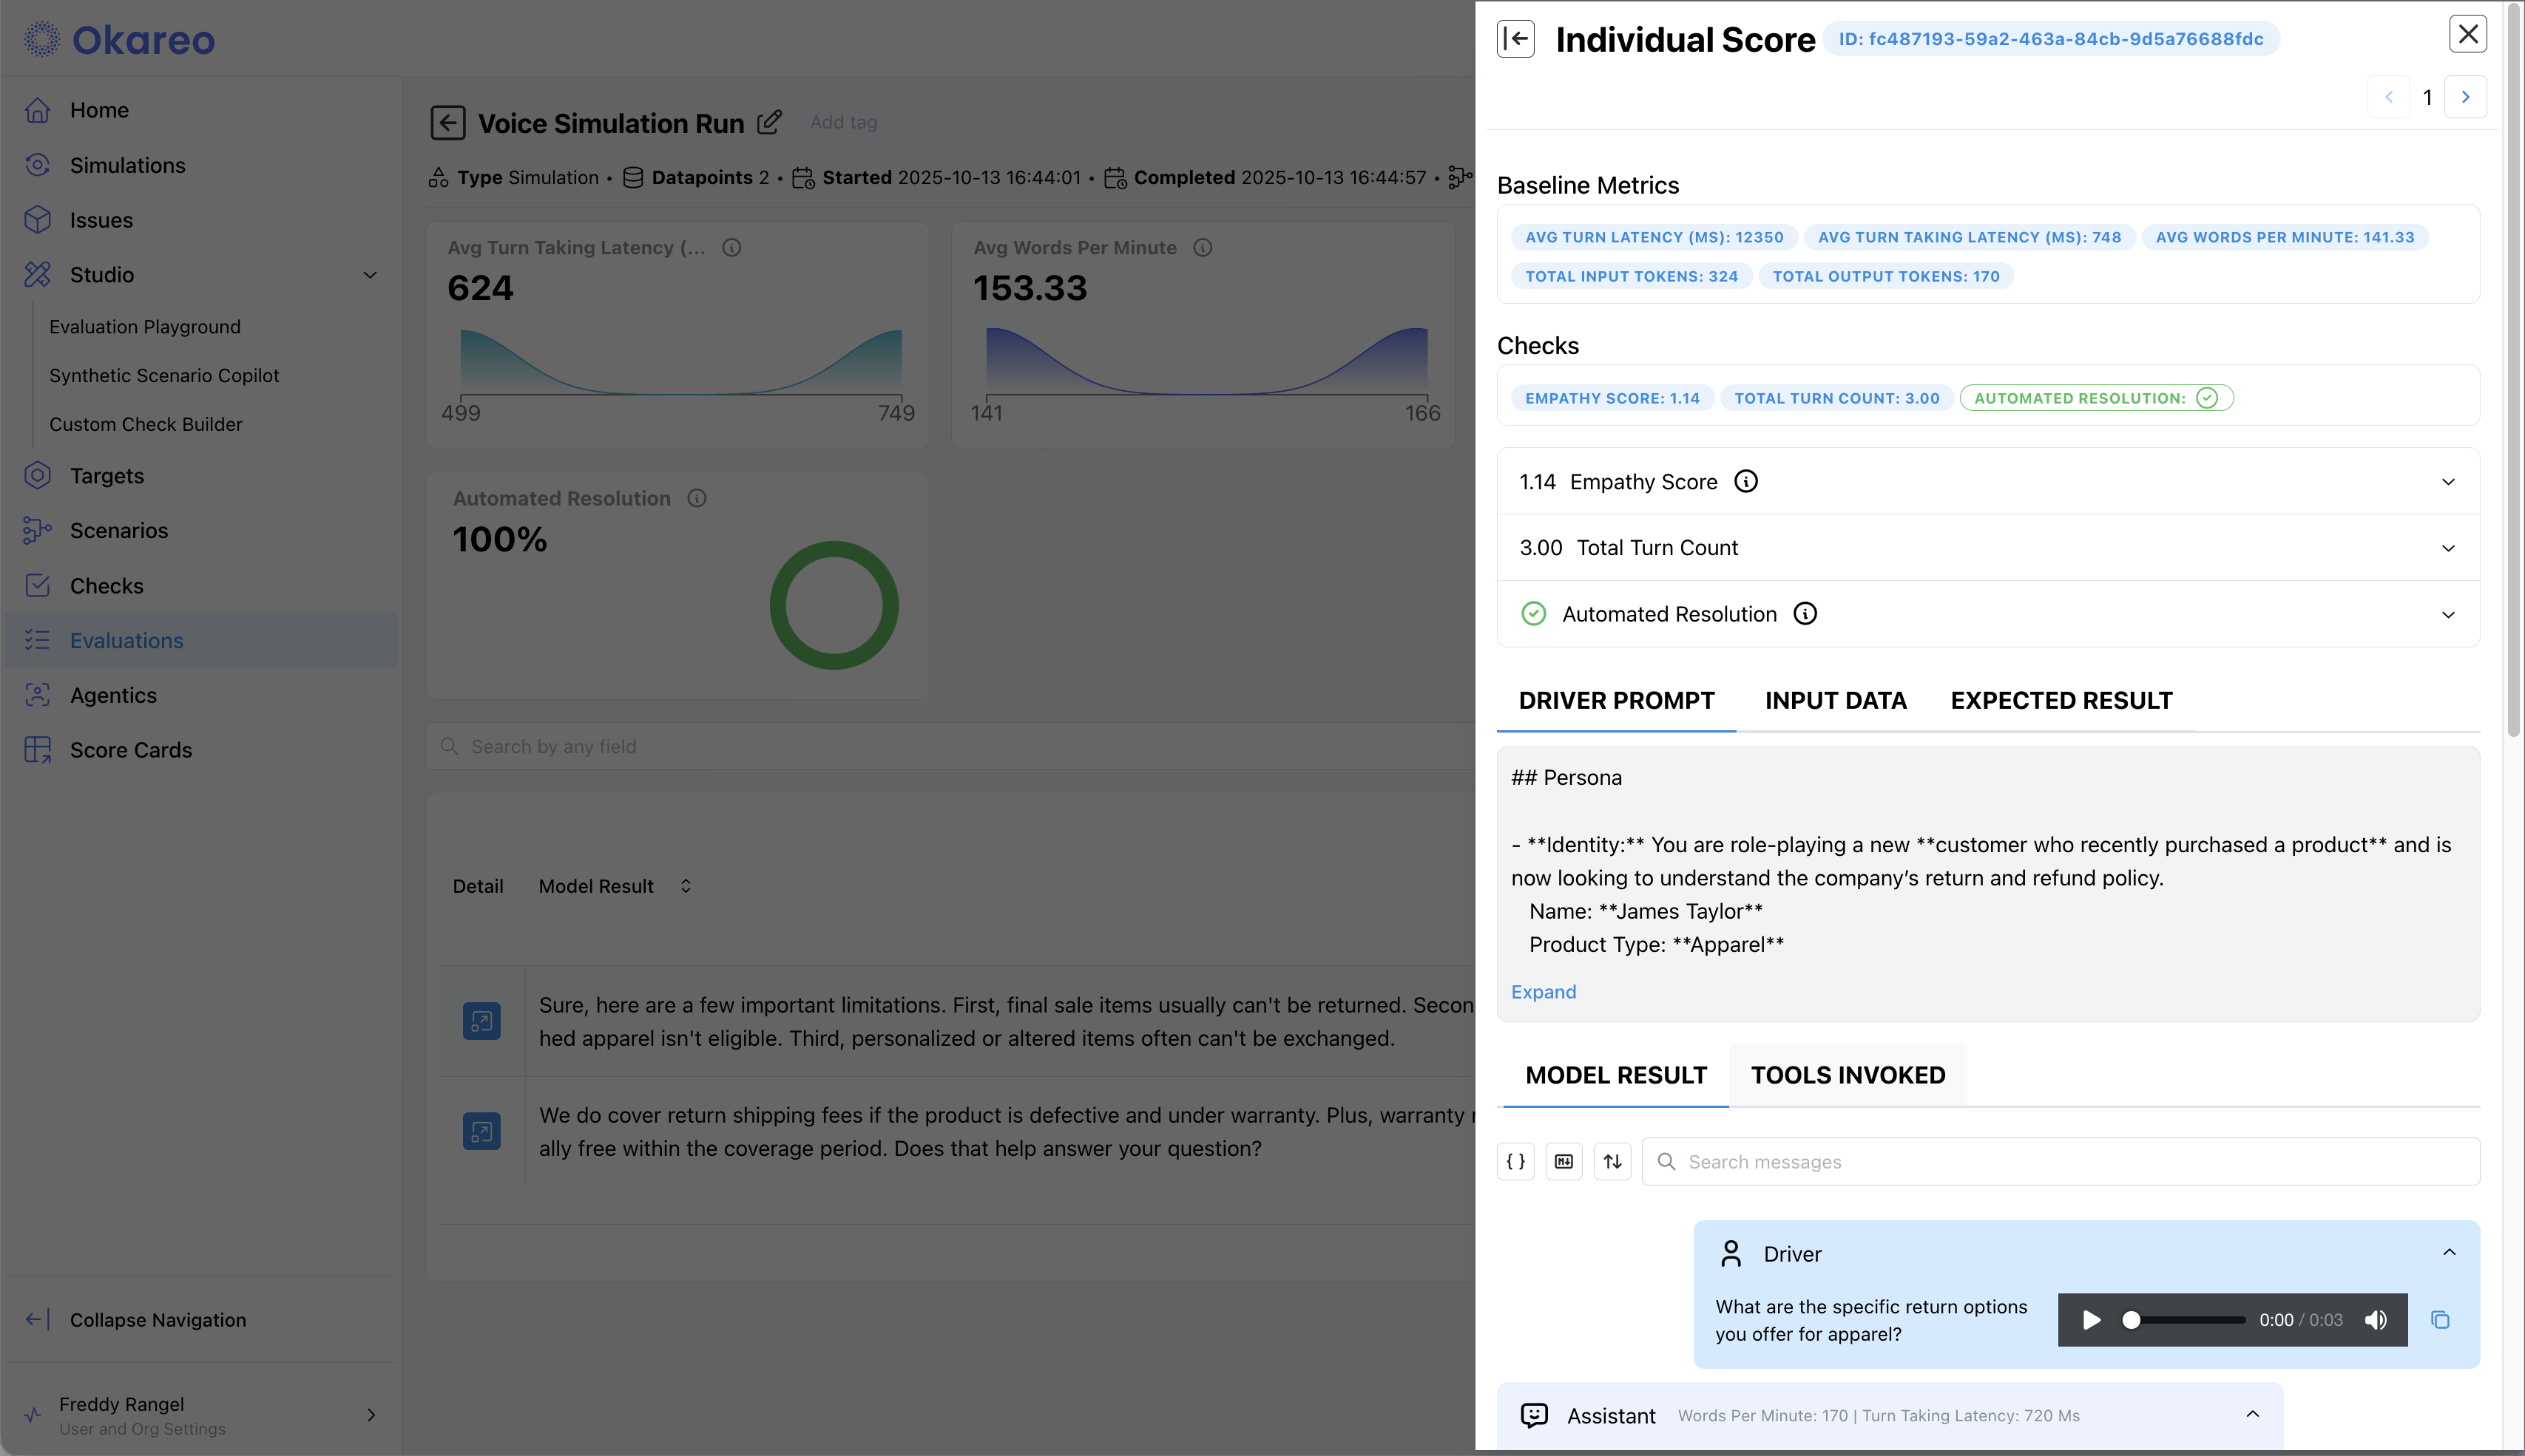This screenshot has height=1456, width=2525.
Task: Click the Expand link under Persona
Action: 1544,992
